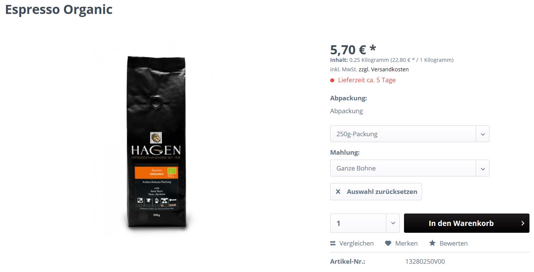Viewport: 534px width, 272px height.
Task: Add item with In den Warenkorb button
Action: [x=467, y=223]
